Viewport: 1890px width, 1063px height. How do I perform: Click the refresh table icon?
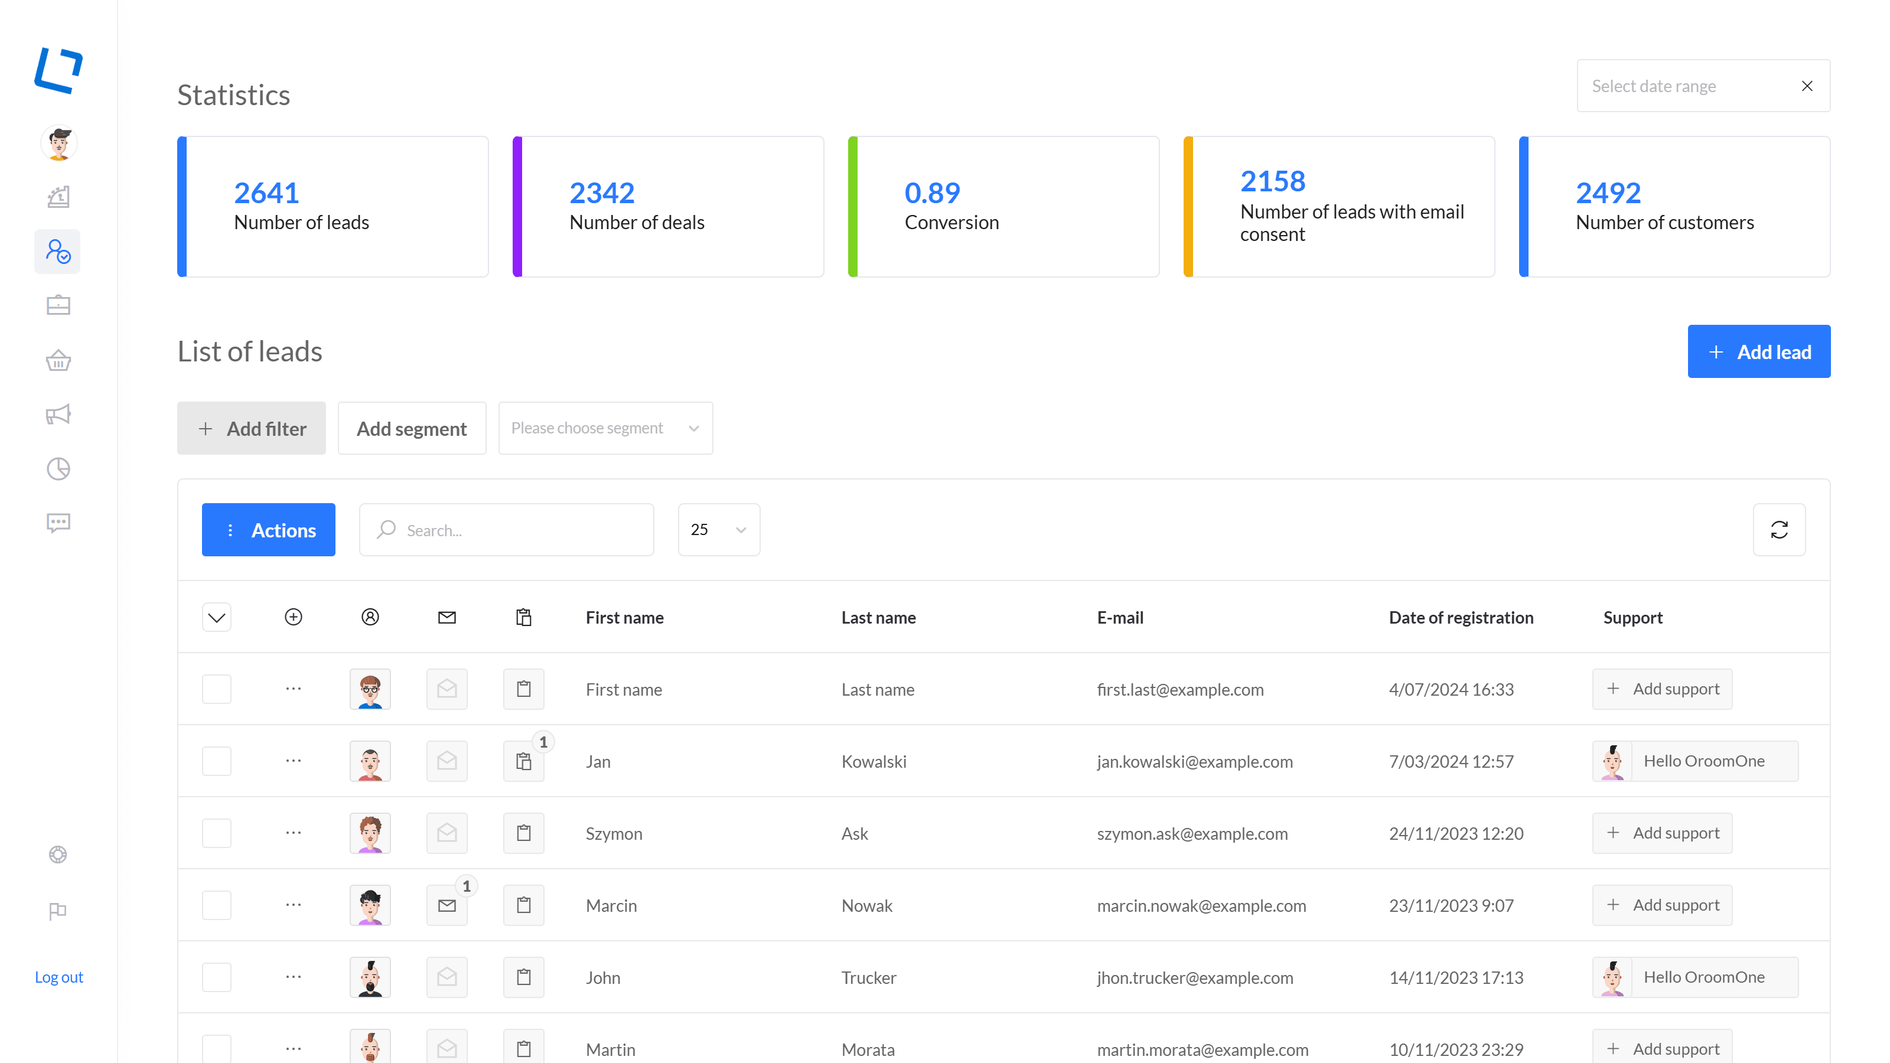(x=1778, y=530)
